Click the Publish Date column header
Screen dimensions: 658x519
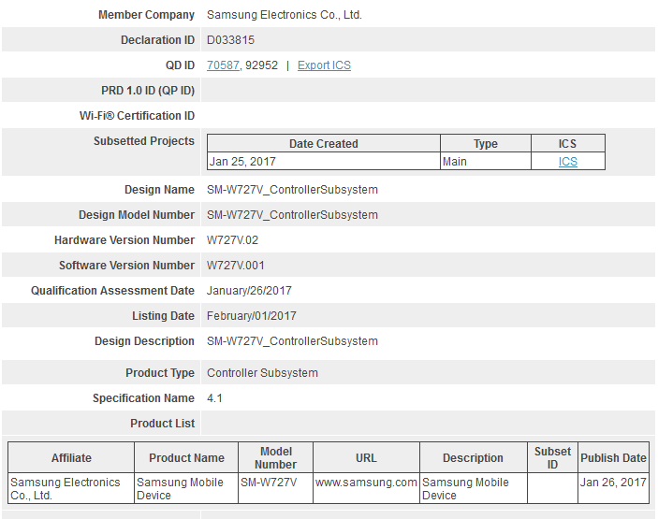[613, 457]
